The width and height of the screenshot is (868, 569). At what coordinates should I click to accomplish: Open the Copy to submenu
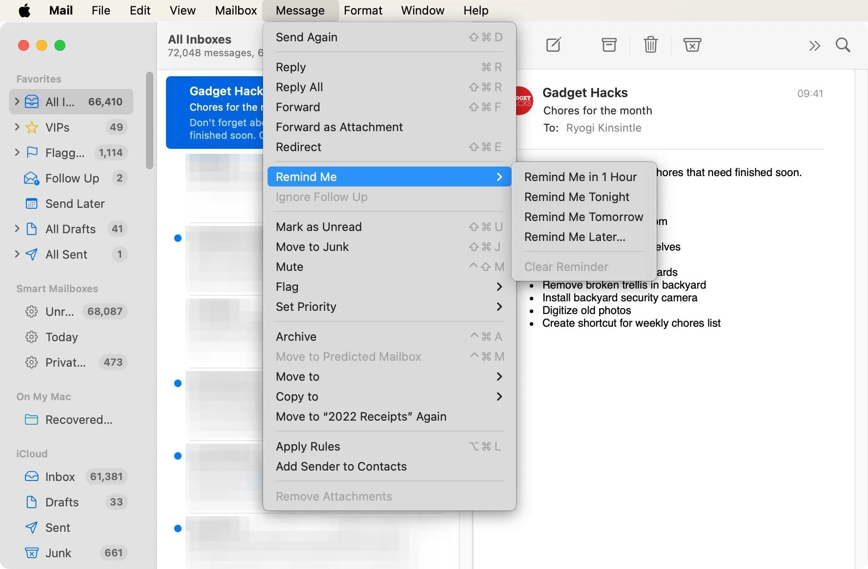pos(389,397)
